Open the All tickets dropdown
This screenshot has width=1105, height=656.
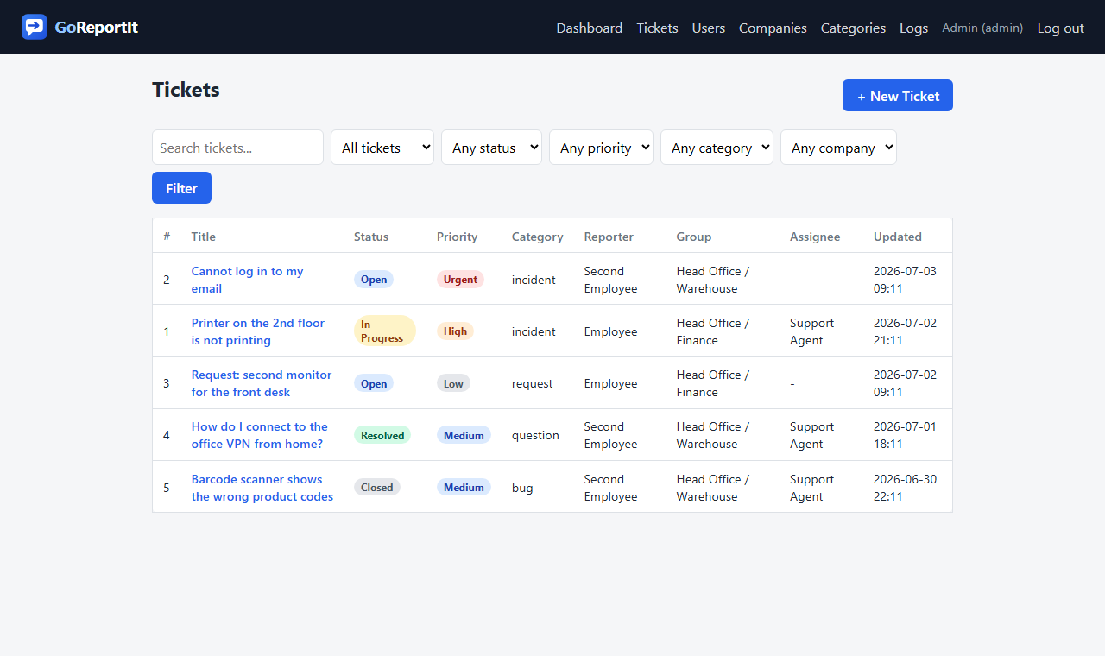point(382,148)
